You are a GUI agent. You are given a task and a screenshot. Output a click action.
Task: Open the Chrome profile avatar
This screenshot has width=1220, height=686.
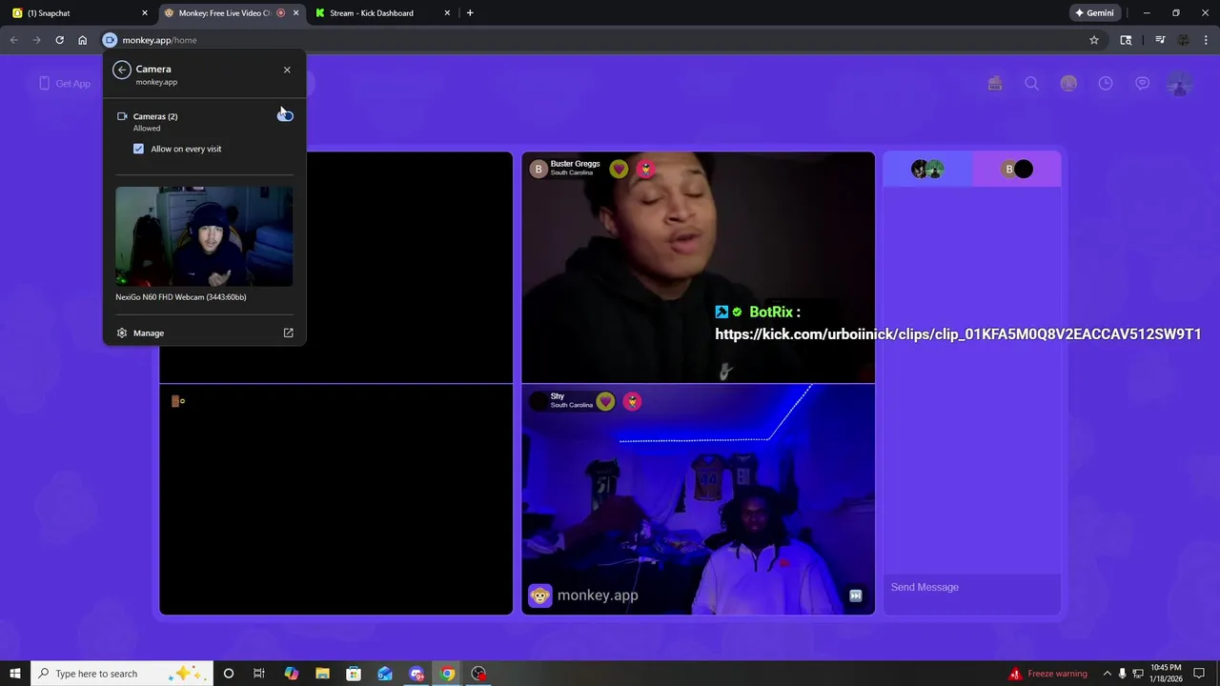click(1184, 40)
